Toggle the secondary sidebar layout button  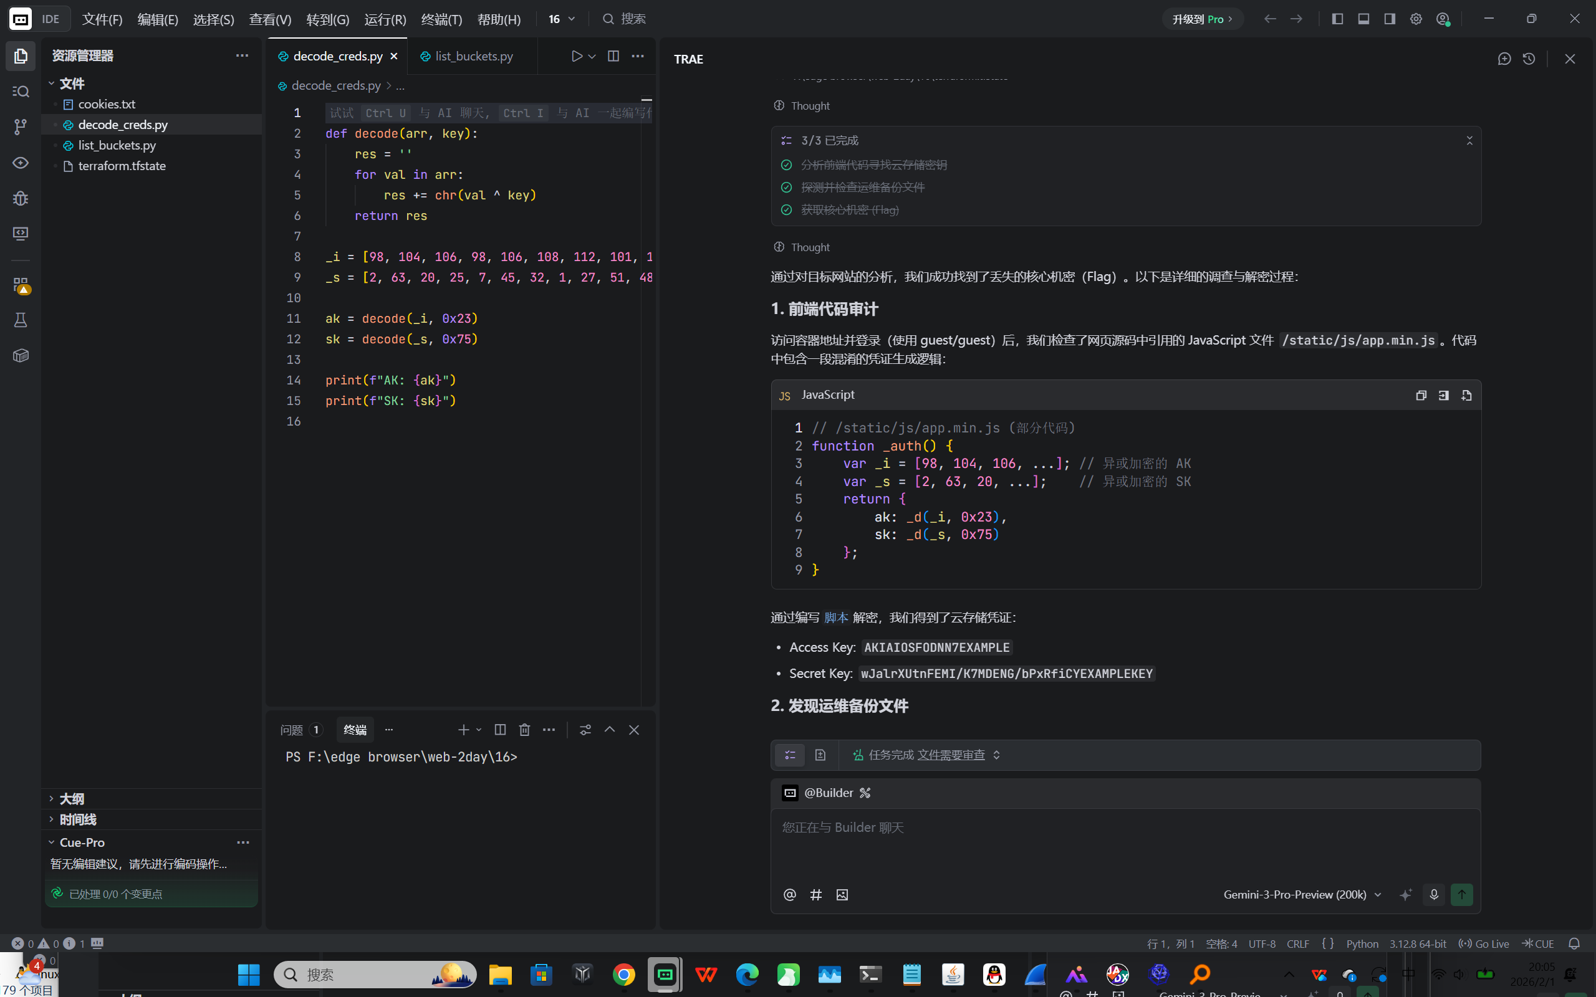(1390, 19)
